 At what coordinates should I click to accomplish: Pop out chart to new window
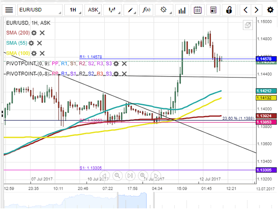point(248,25)
